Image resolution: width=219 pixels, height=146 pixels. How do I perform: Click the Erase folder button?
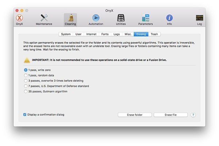pyautogui.click(x=135, y=115)
